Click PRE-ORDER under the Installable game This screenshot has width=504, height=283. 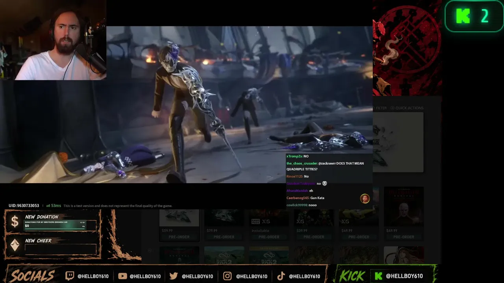[x=269, y=237]
